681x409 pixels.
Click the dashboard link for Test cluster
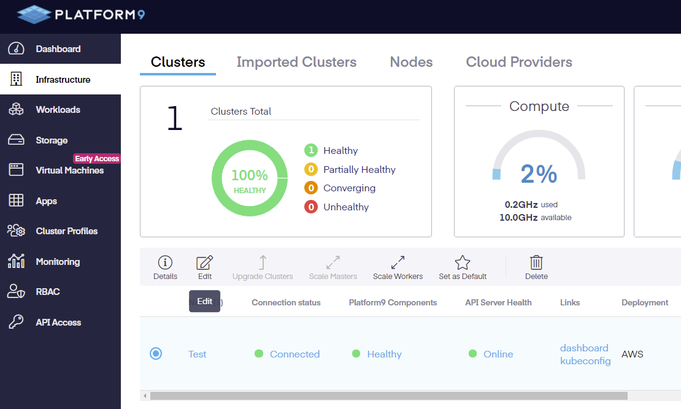[584, 348]
